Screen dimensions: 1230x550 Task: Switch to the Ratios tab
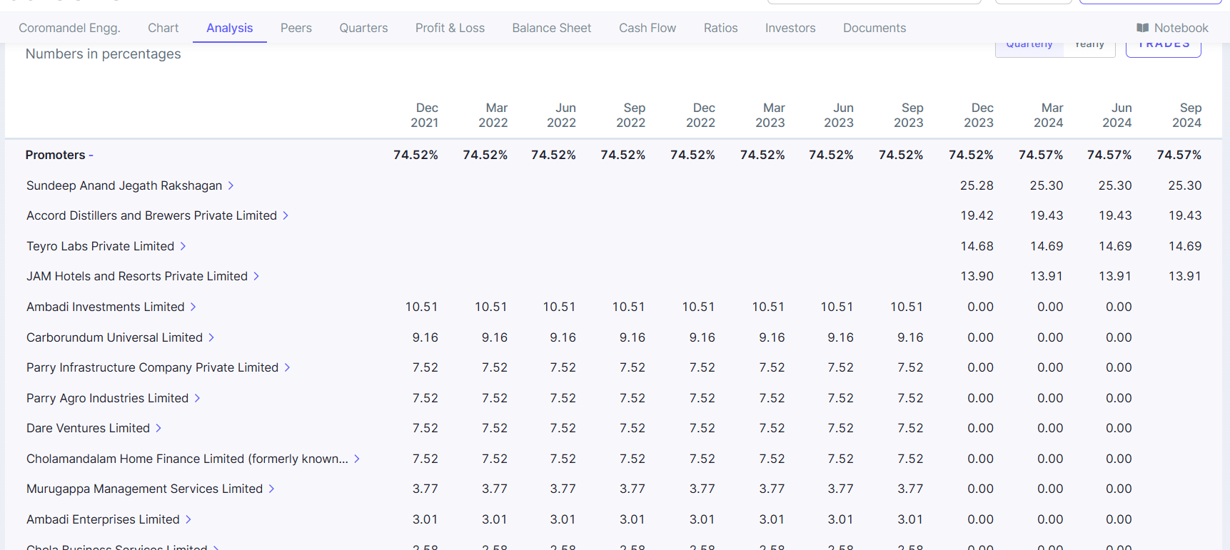[721, 28]
